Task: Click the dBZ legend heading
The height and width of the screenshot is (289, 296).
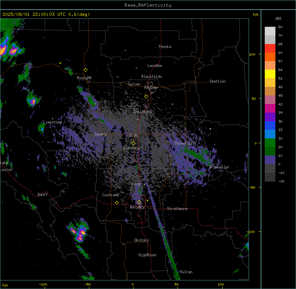Action: [x=278, y=18]
